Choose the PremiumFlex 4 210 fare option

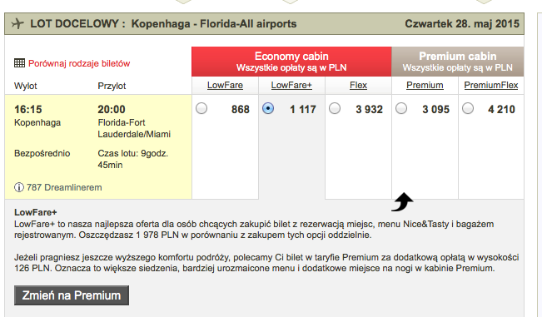[468, 108]
